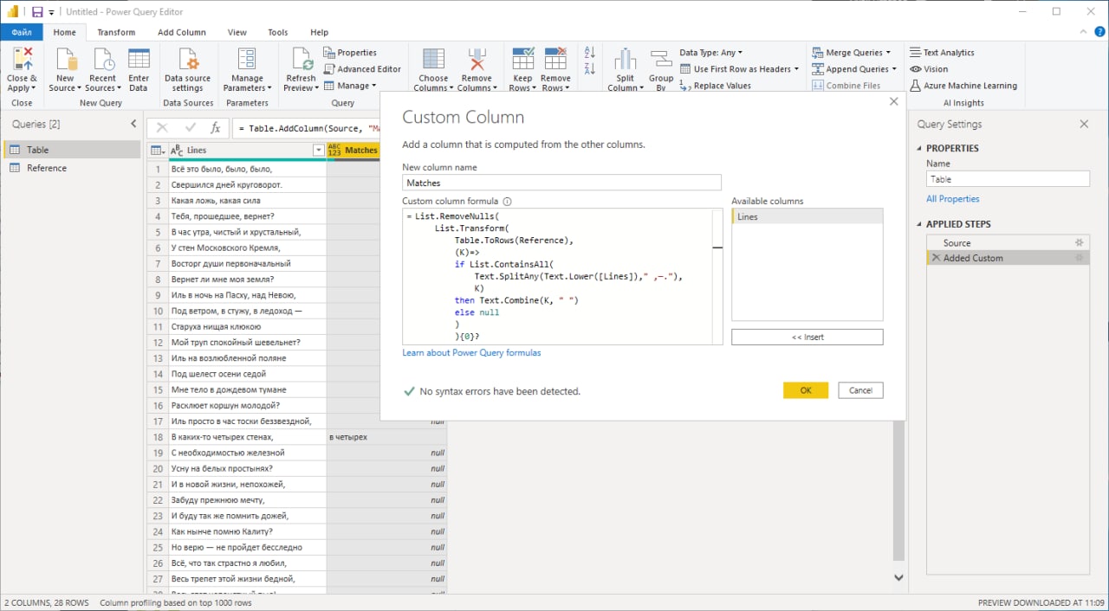Open the formula info icon beside Custom column formula
Screen dimensions: 1109x611
click(508, 201)
